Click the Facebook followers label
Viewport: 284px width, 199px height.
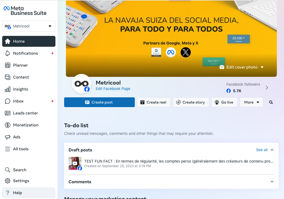[x=243, y=84]
